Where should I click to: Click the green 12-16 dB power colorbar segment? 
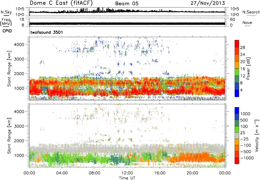(x=237, y=72)
